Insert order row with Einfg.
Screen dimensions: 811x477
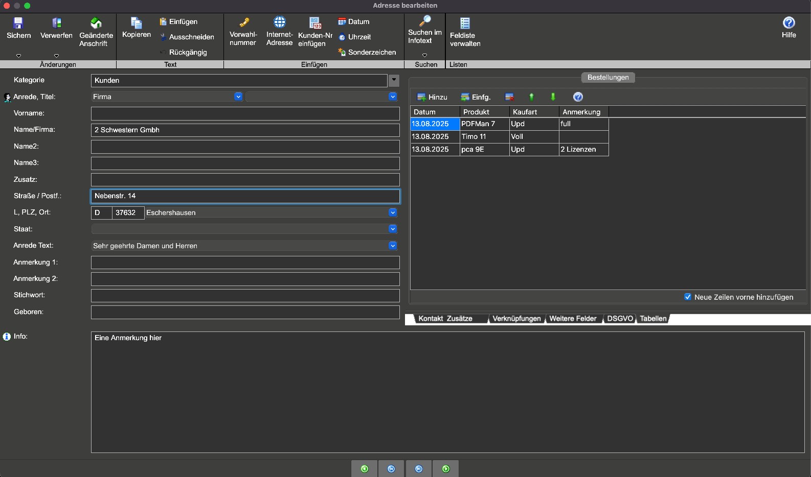coord(476,97)
